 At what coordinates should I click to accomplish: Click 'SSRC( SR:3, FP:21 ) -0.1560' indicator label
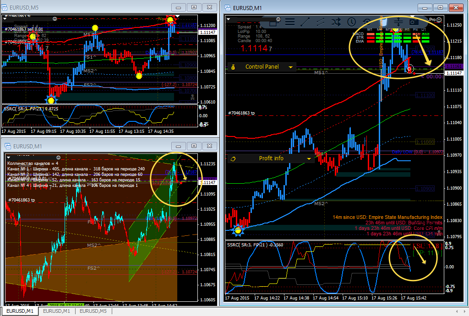(255, 245)
